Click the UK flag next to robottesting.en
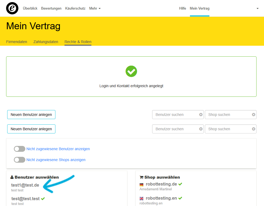Viewport: 264px width, 206px height. [x=141, y=198]
